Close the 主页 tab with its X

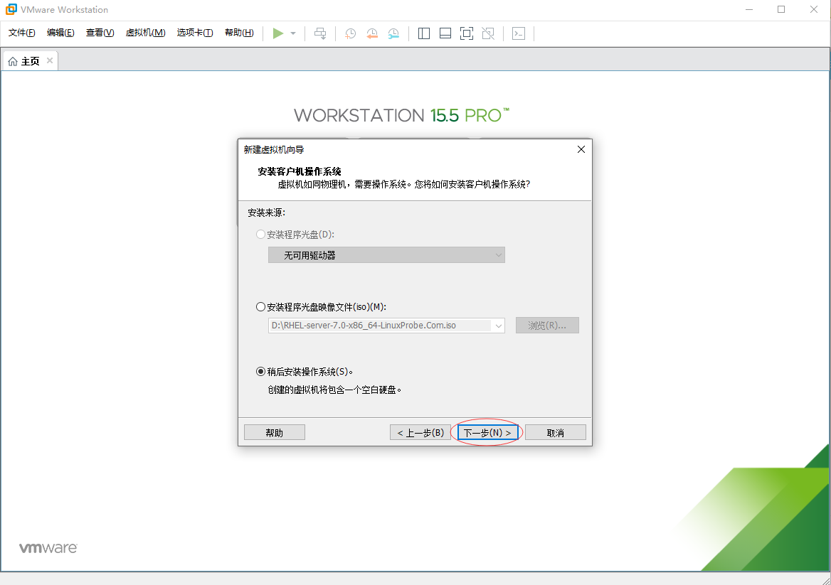pos(49,60)
